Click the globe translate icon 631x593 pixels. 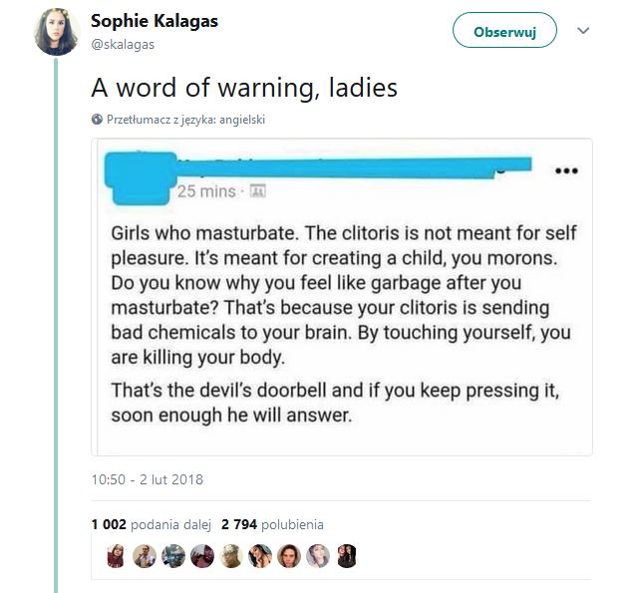tap(97, 120)
